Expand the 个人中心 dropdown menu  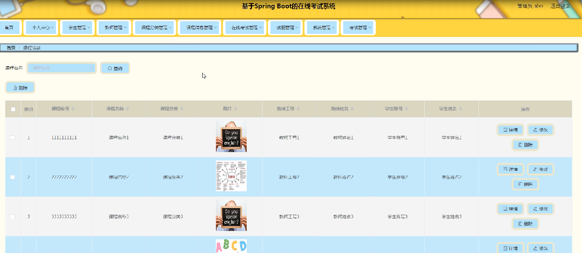[41, 27]
